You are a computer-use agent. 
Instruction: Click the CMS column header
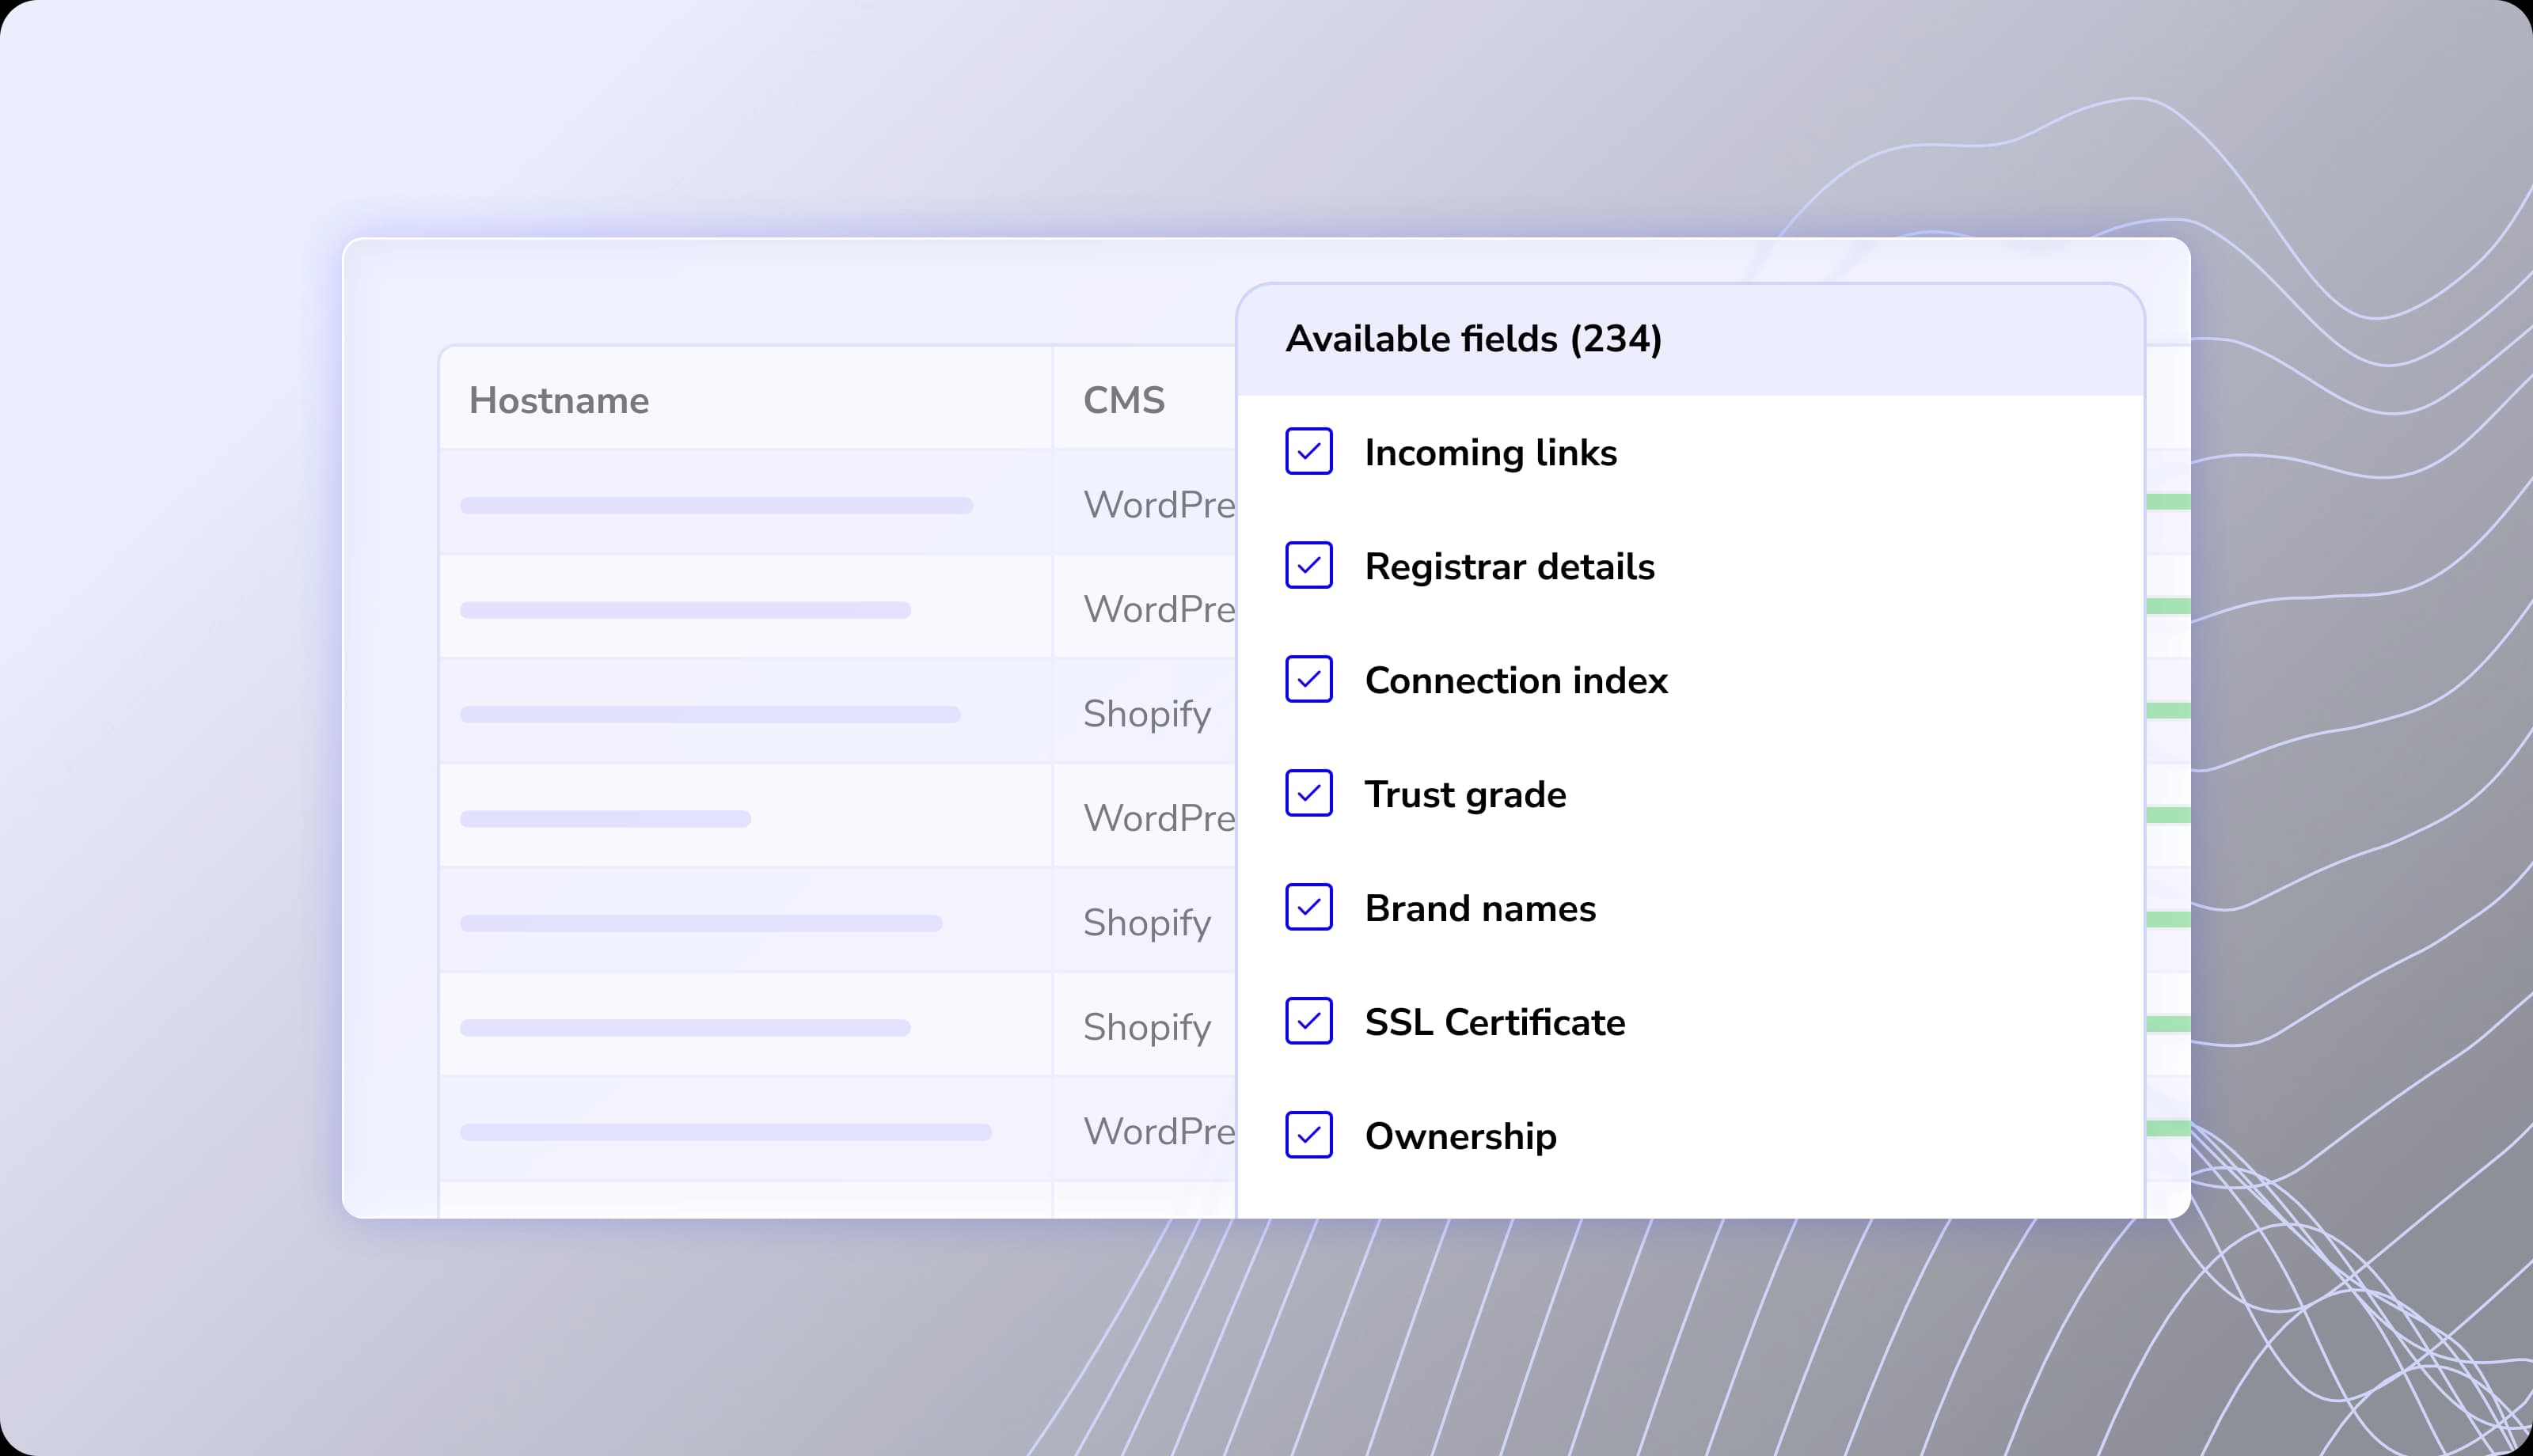click(1123, 400)
